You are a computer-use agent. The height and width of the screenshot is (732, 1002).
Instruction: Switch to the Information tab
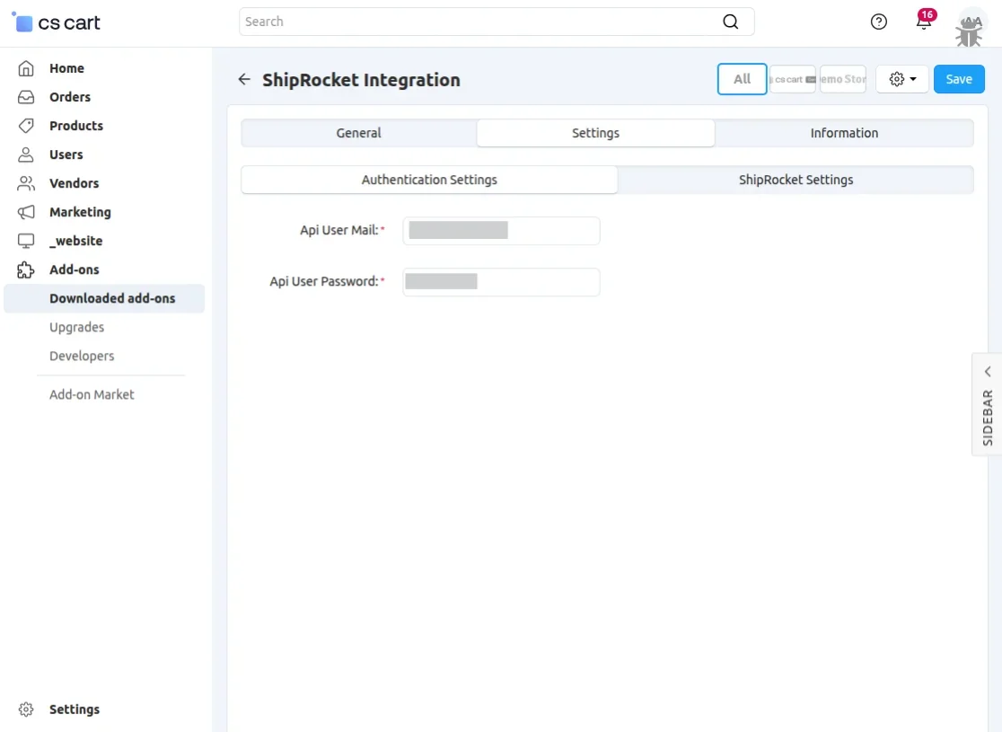pos(844,133)
